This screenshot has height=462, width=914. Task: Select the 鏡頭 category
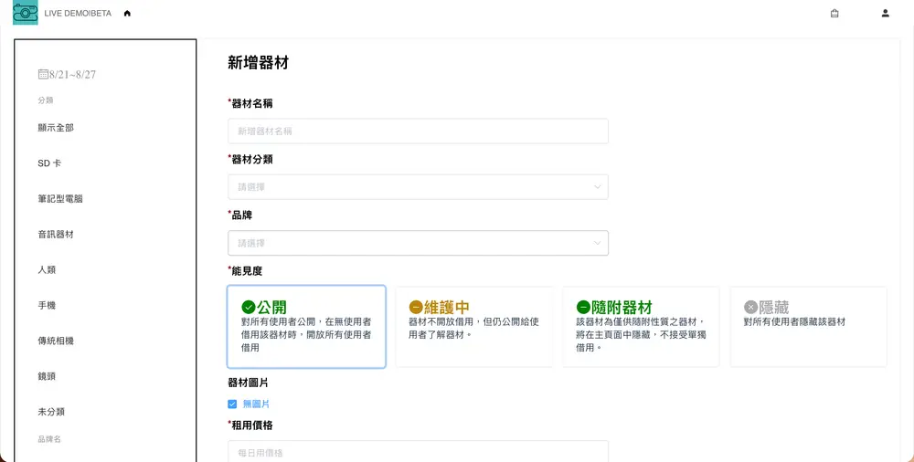[47, 376]
